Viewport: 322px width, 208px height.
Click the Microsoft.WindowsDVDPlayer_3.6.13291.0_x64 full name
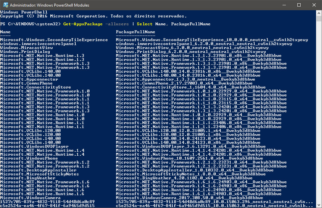click(x=191, y=146)
